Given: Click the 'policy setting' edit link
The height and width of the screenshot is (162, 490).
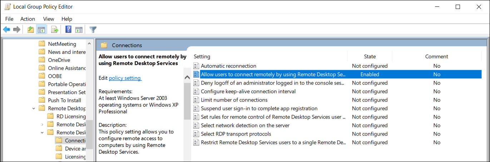Looking at the screenshot, I should coord(125,78).
